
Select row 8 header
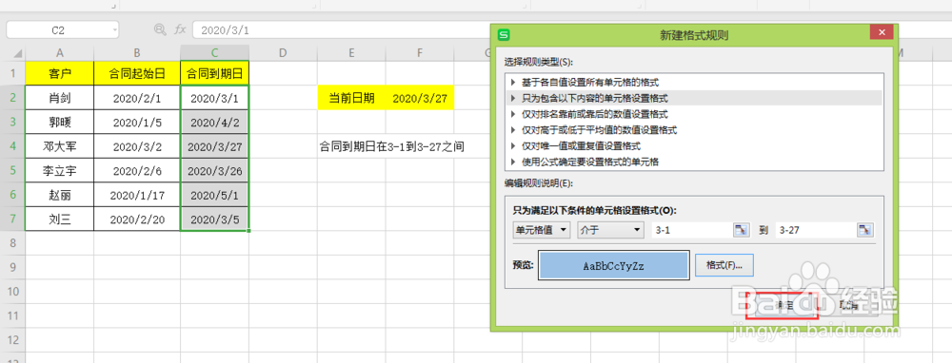coord(12,243)
